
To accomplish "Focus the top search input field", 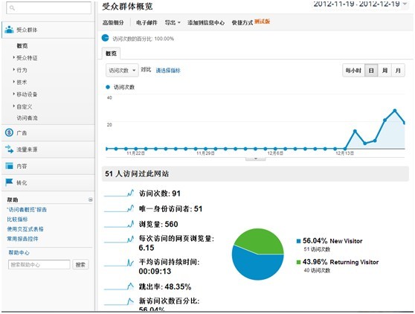I will pos(48,7).
